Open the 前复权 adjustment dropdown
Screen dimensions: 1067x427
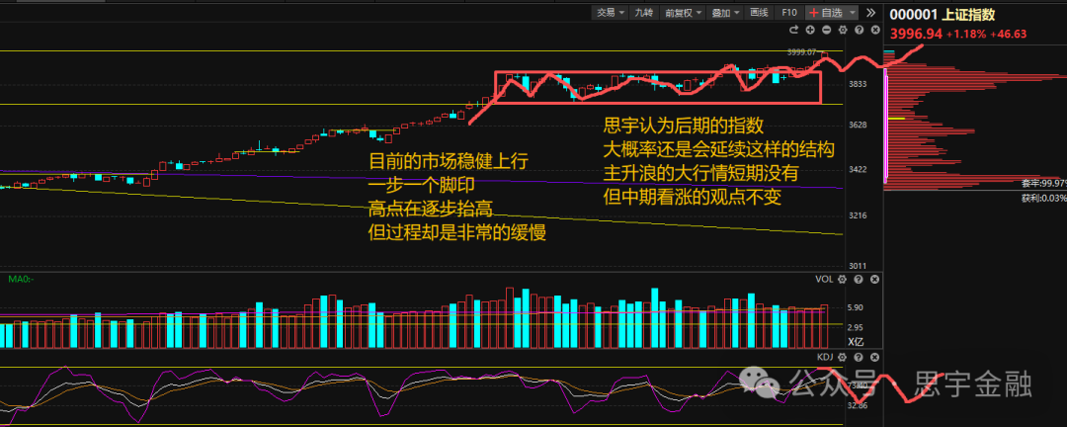tap(683, 12)
